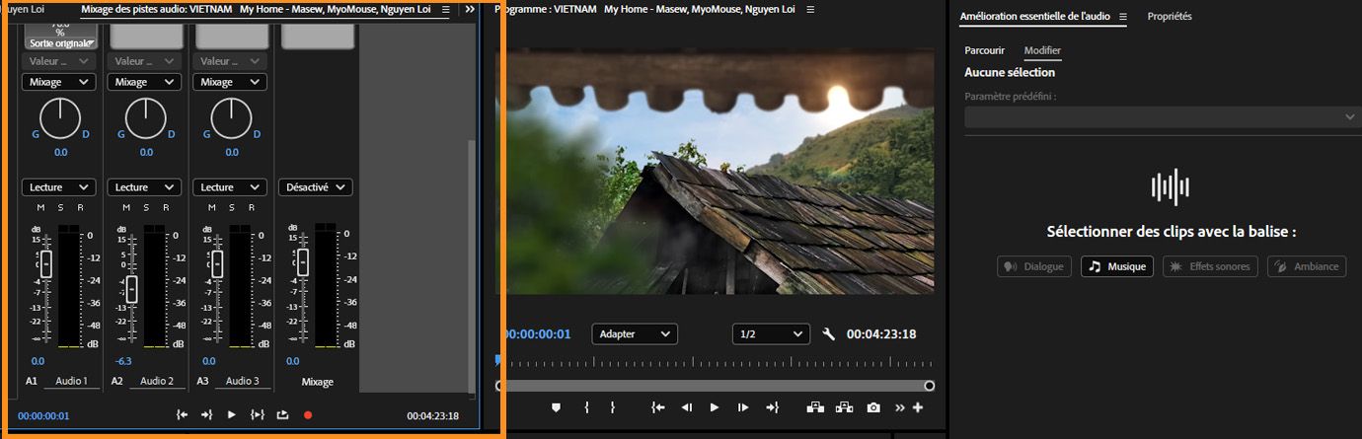Select the Mixage des pistes audio tab

[x=256, y=9]
